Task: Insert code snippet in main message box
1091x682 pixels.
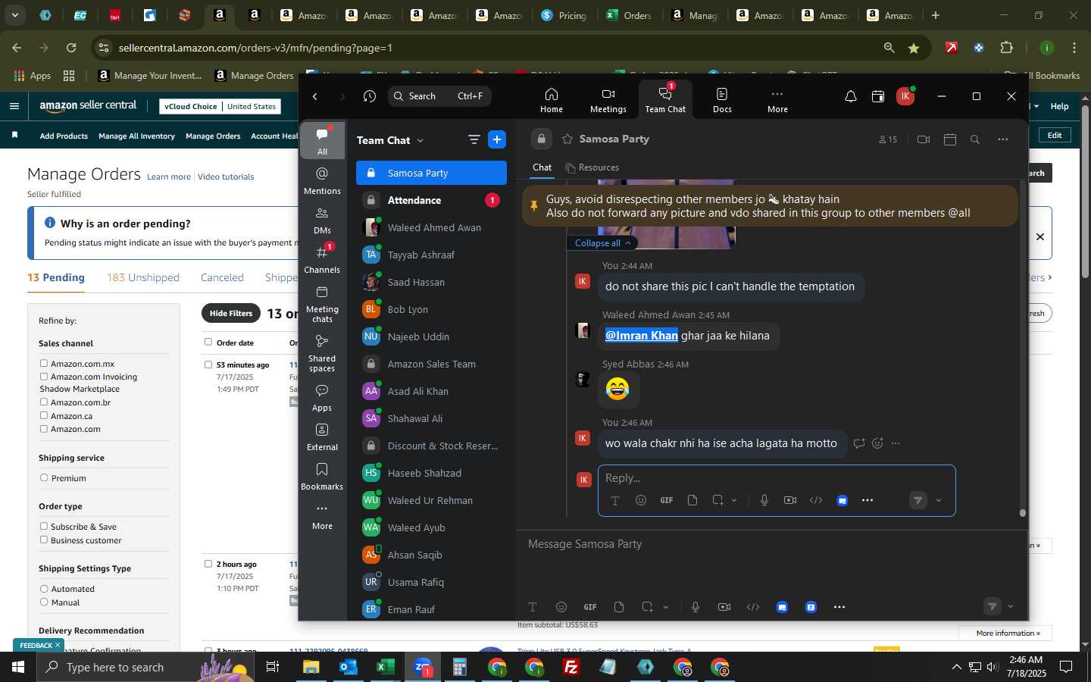Action: coord(753,607)
